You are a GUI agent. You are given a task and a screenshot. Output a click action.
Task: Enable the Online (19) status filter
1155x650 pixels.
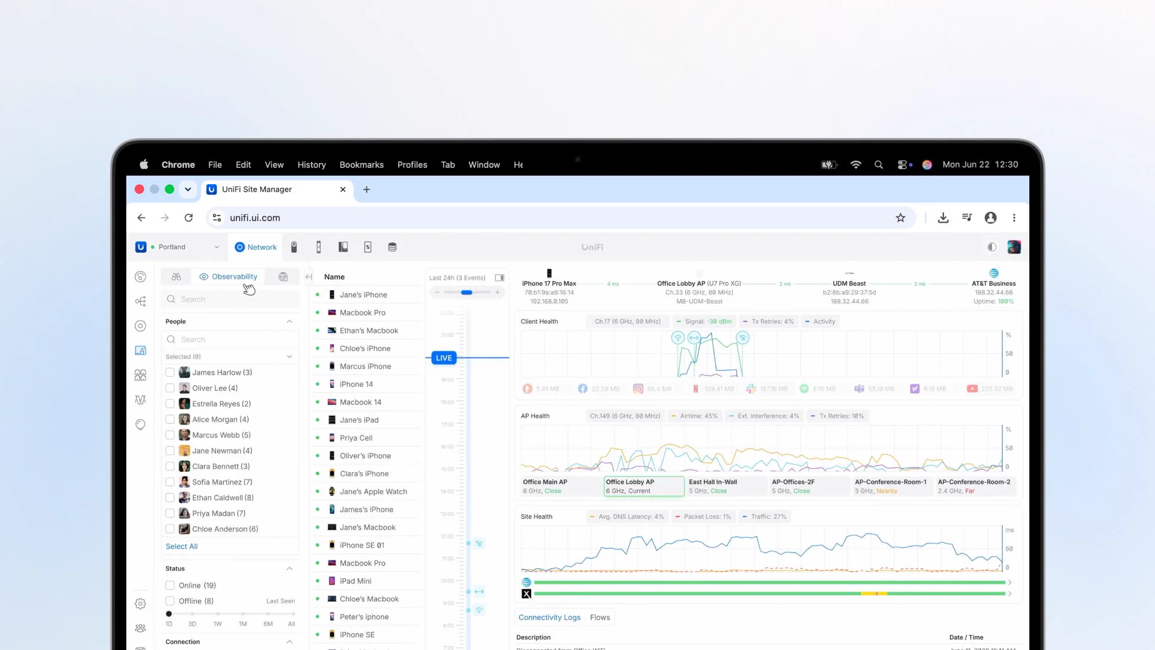click(170, 586)
